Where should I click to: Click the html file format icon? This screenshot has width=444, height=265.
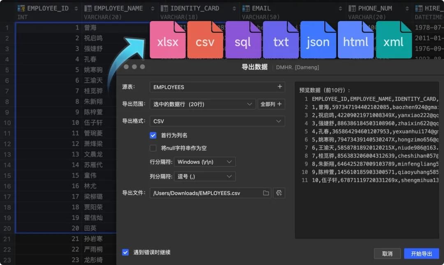click(x=356, y=39)
